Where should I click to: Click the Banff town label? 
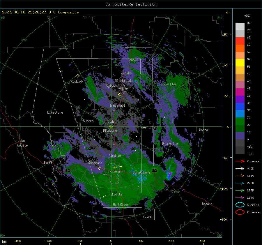pyautogui.click(x=48, y=163)
